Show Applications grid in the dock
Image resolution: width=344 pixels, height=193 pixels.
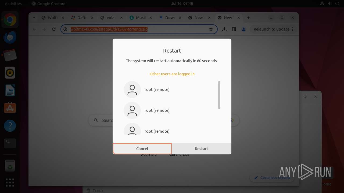[x=10, y=183]
